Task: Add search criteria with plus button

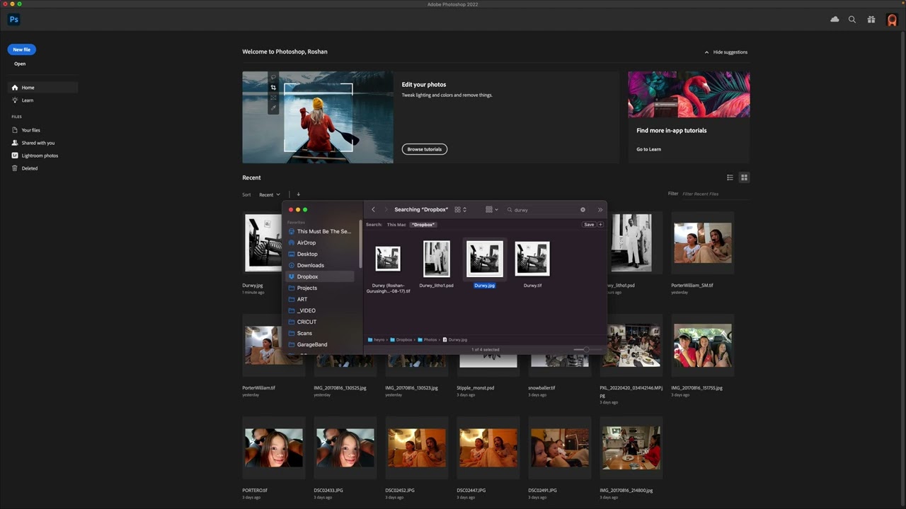Action: click(600, 225)
